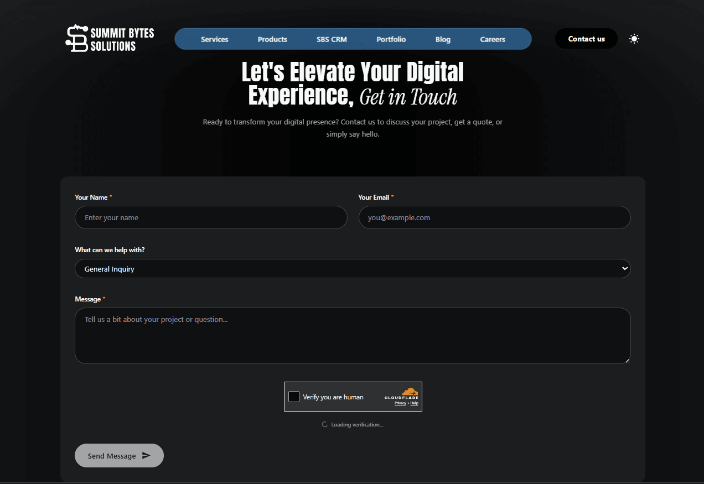
Task: Toggle the light mode sun icon
Action: [x=634, y=39]
